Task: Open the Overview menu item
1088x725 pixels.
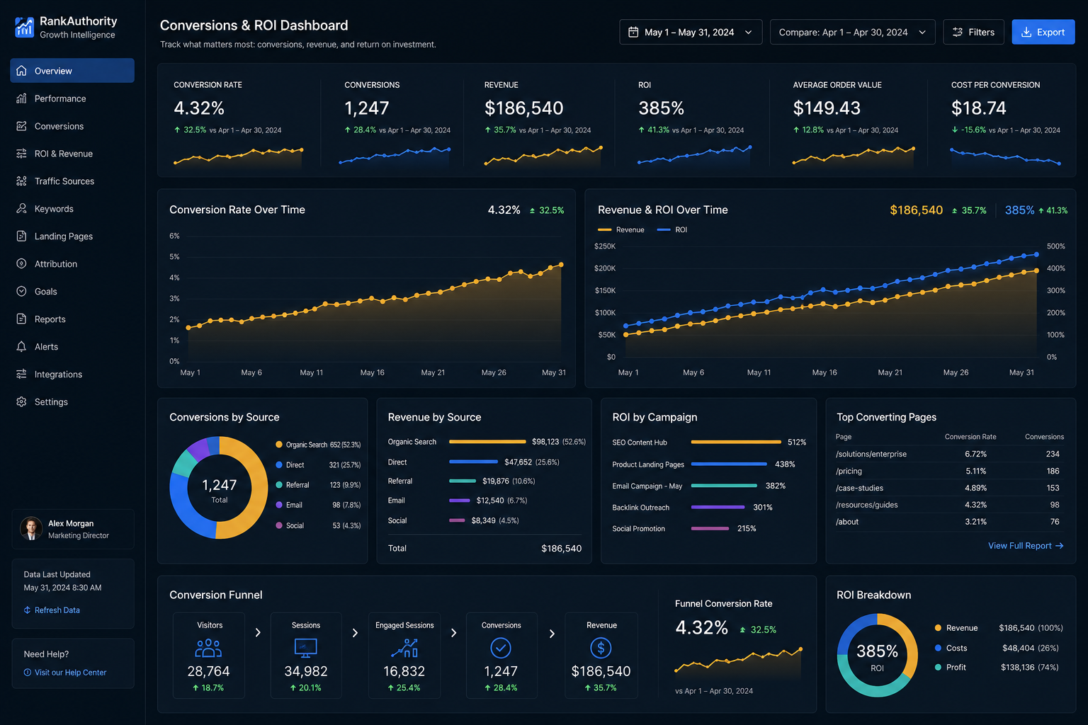Action: point(72,71)
